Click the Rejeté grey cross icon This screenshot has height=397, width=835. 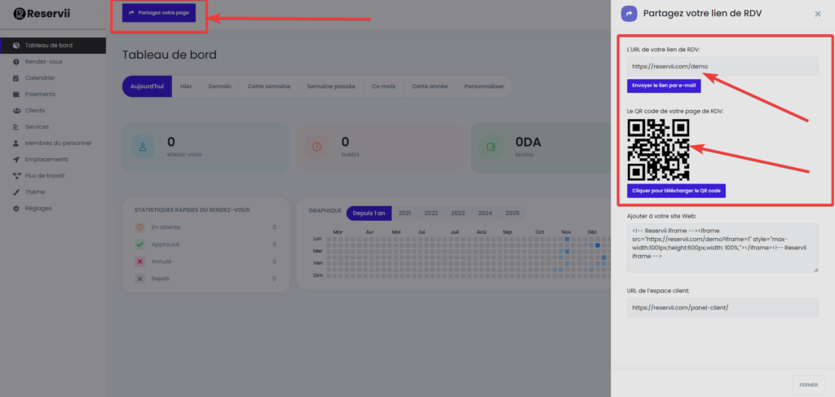[x=140, y=278]
